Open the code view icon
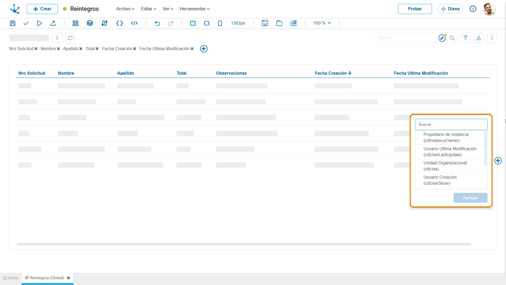The width and height of the screenshot is (506, 285). tap(134, 23)
